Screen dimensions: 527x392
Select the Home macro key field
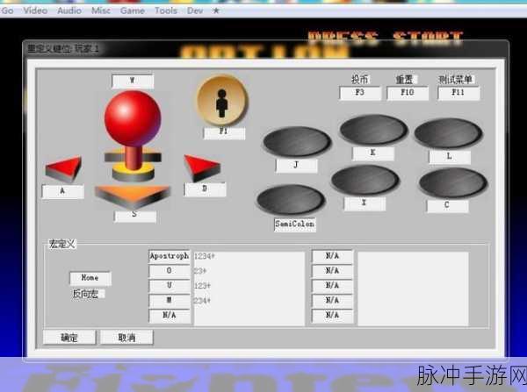[x=90, y=278]
